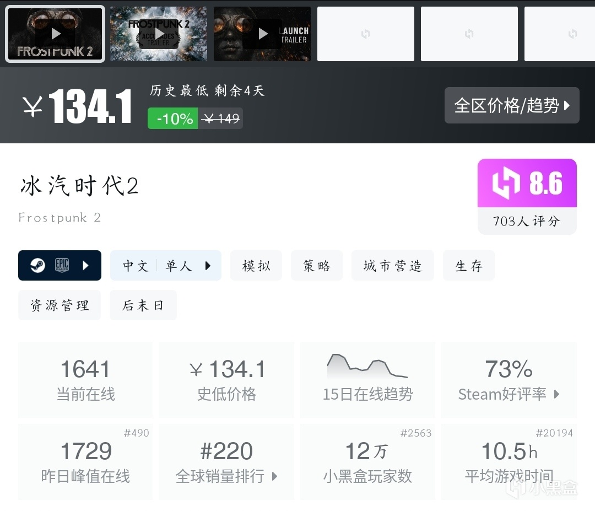
Task: Play the Launch Trailer video thumbnail
Action: click(262, 34)
